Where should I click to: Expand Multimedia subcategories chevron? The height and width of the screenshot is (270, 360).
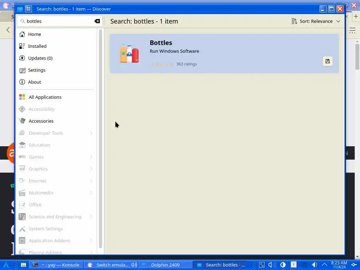(91, 193)
